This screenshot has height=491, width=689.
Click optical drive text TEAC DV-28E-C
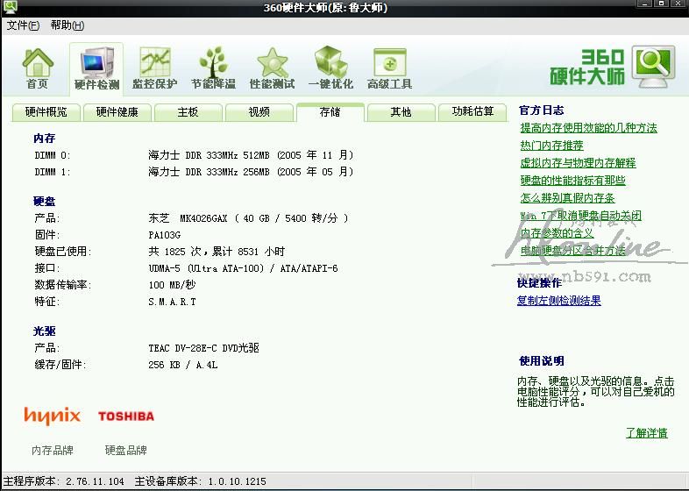point(204,348)
